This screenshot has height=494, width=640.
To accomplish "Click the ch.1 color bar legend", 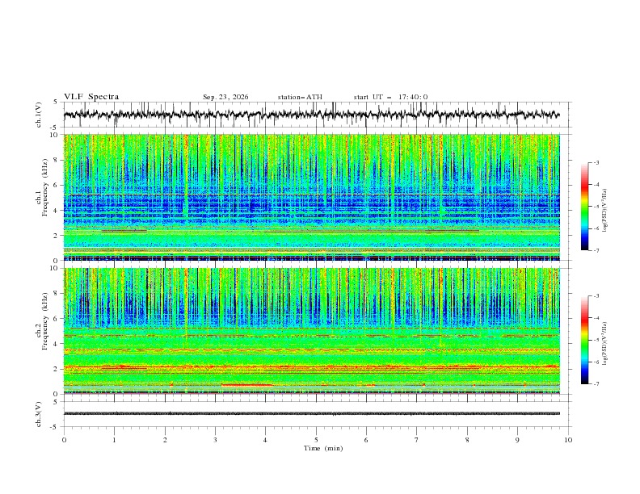I will [x=585, y=207].
